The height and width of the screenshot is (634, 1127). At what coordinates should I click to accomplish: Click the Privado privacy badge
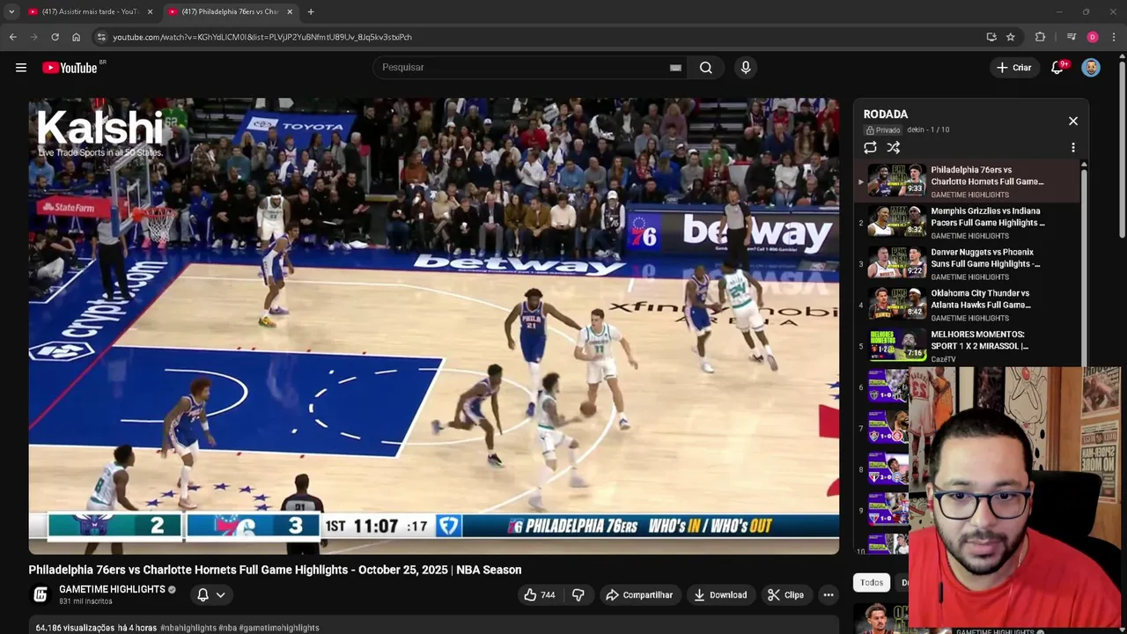(883, 130)
